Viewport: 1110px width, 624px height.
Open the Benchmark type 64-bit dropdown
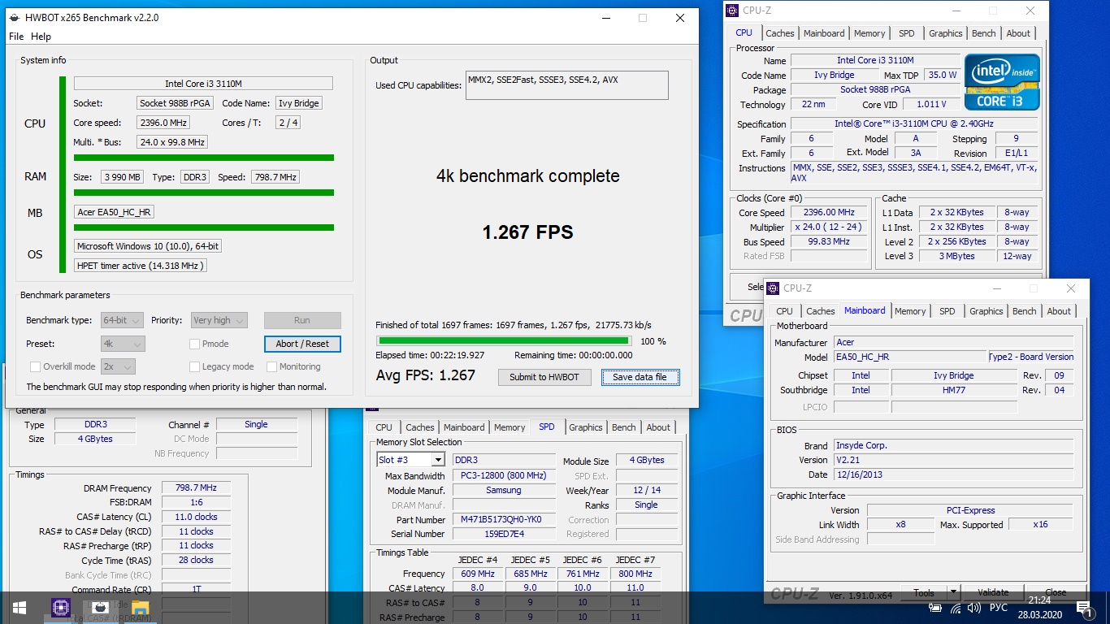coord(122,320)
